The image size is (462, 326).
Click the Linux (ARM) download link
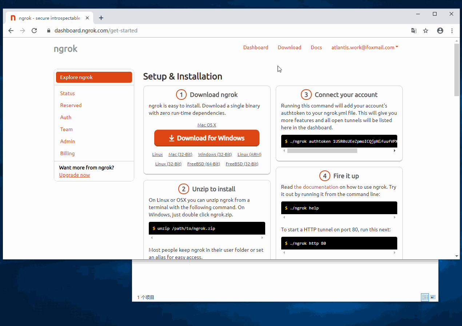pos(249,154)
